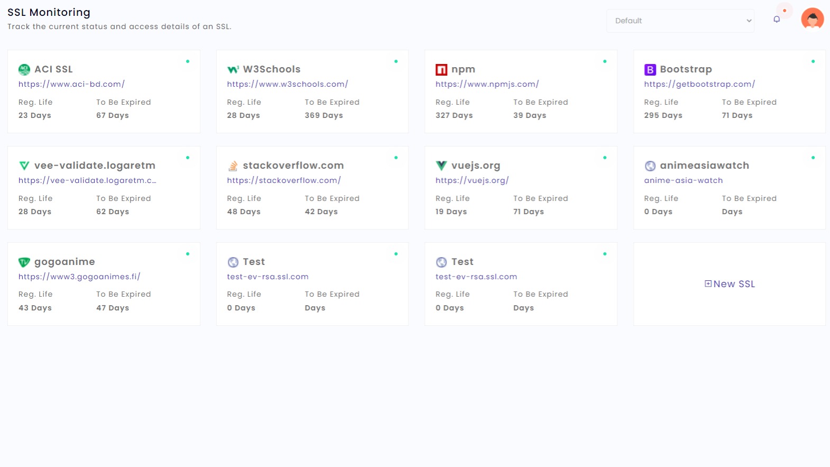Visit the https://www.npmjs.com/ link
Screen dimensions: 830x467
pos(487,84)
